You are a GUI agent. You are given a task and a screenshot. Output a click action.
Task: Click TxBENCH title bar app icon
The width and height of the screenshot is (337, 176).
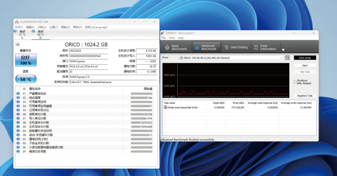click(x=163, y=33)
